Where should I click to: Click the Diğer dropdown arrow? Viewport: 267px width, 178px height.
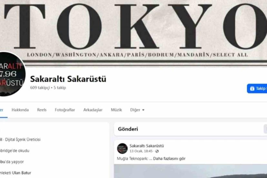[x=143, y=110]
